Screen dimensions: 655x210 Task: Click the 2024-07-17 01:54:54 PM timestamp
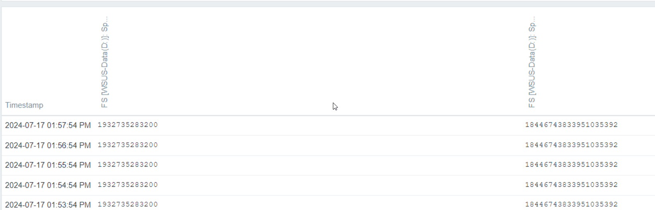click(48, 185)
